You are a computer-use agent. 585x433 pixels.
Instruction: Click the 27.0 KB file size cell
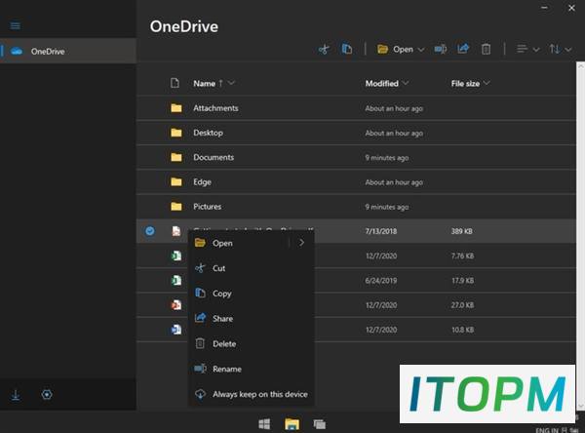[x=462, y=305]
